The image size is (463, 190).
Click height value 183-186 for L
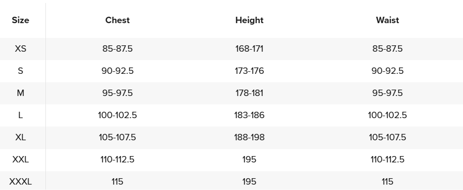(x=249, y=115)
